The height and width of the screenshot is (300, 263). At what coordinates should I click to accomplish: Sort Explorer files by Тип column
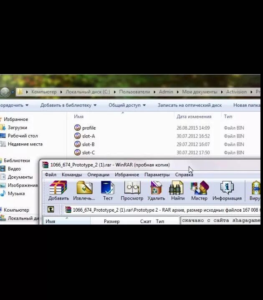[228, 117]
